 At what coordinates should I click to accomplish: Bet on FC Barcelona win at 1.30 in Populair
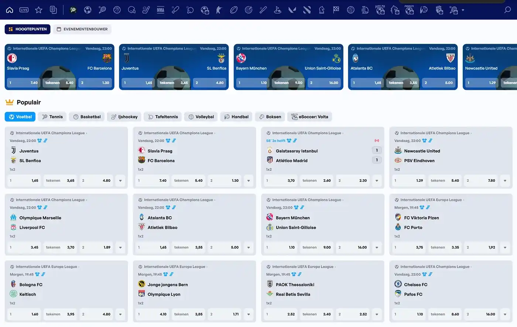point(225,181)
